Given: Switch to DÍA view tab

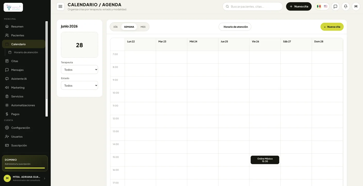Looking at the screenshot, I should tap(116, 27).
